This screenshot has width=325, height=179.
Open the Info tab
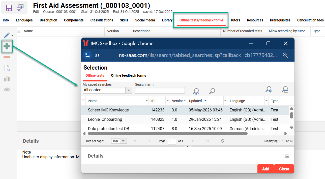point(6,20)
